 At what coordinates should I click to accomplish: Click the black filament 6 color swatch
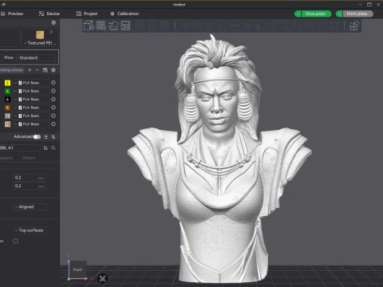click(7, 99)
